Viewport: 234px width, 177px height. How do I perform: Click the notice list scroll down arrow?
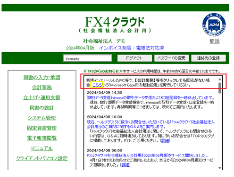click(x=220, y=168)
